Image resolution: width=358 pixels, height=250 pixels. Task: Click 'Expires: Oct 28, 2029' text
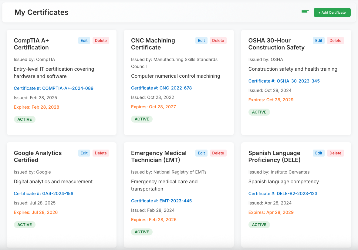pyautogui.click(x=271, y=100)
